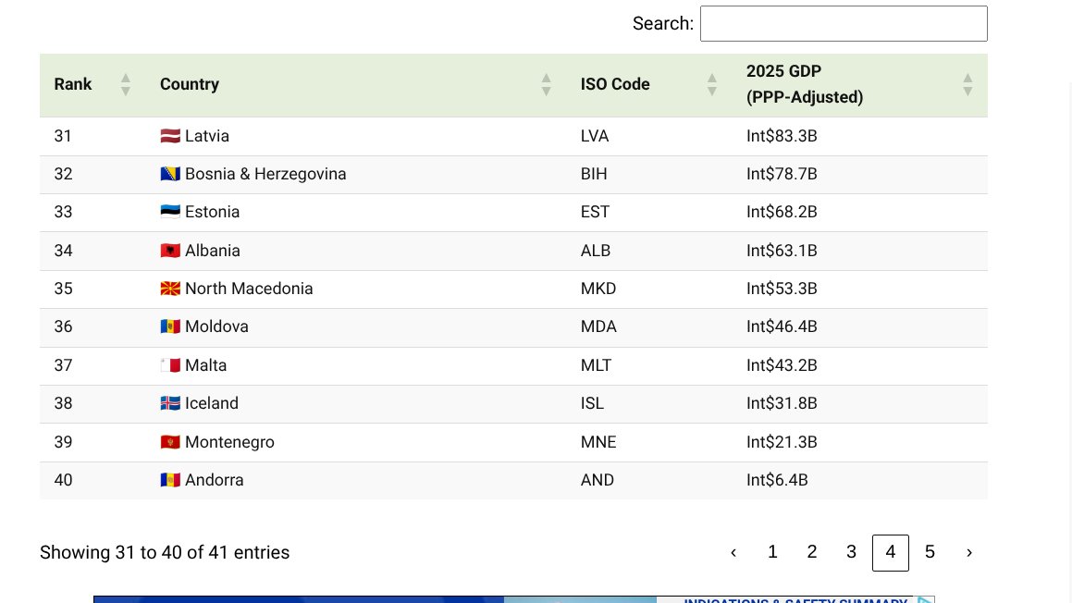Viewport: 1072px width, 603px height.
Task: Go to previous page arrow
Action: tap(733, 552)
